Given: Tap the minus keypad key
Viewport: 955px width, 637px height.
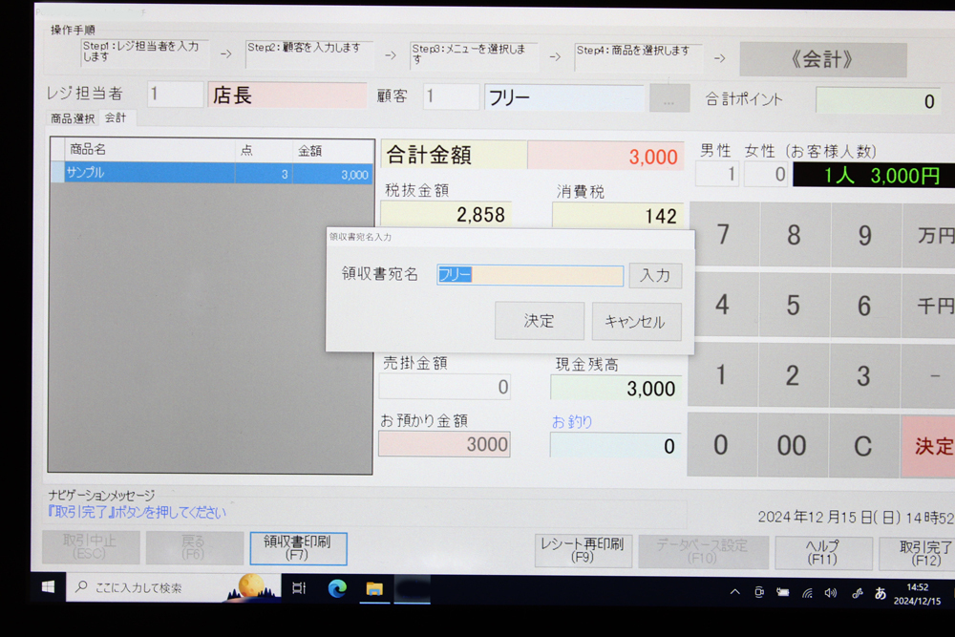Looking at the screenshot, I should point(929,376).
